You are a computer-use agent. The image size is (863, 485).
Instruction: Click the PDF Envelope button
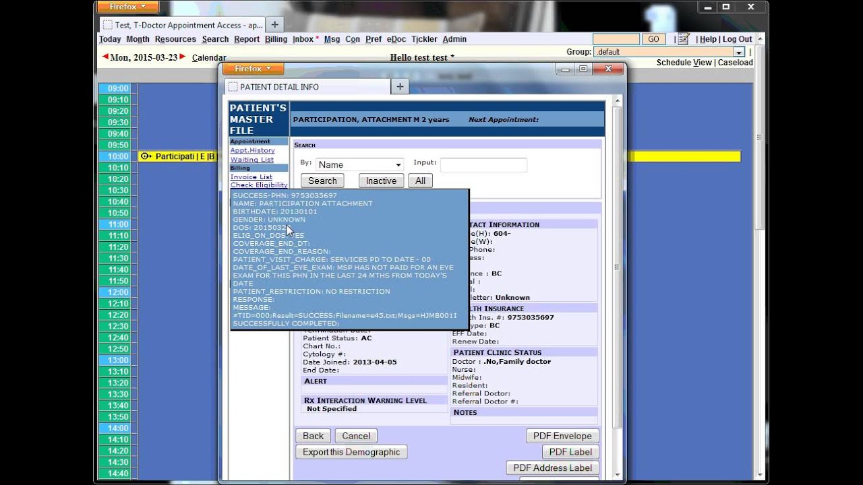click(x=562, y=436)
